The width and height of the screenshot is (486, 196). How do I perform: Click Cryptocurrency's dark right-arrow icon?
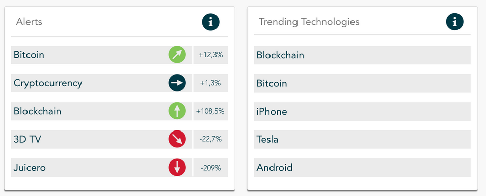click(x=177, y=83)
